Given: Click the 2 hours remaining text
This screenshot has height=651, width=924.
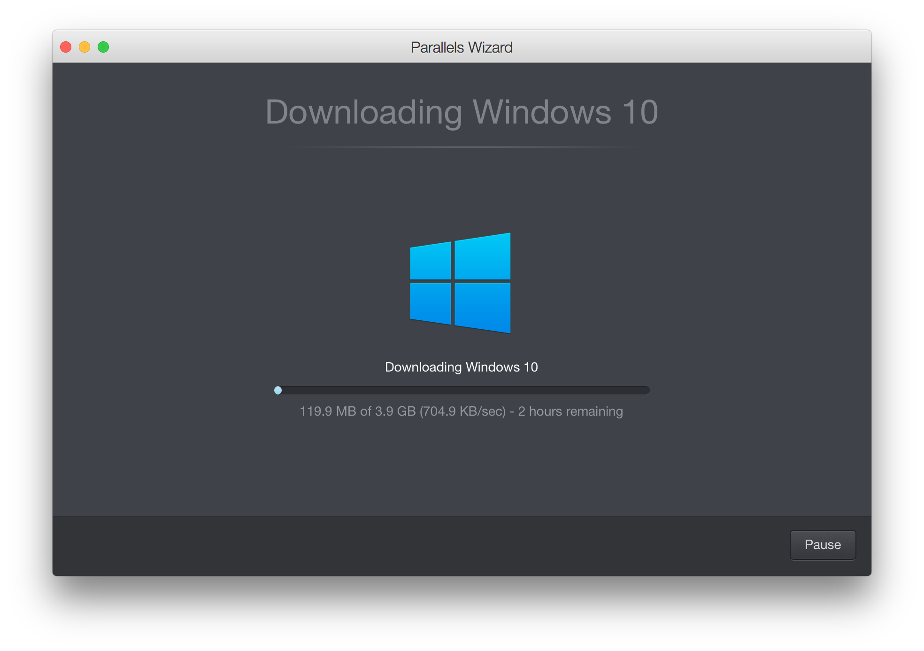Looking at the screenshot, I should pos(570,411).
